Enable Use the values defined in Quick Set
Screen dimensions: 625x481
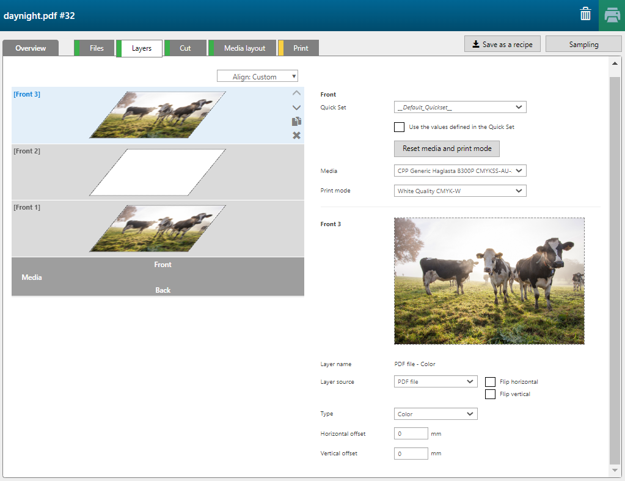400,127
